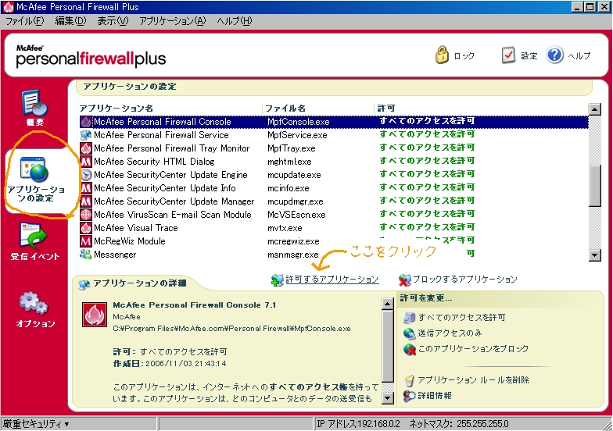Open the アプリケーション(A) menu
The image size is (613, 431).
pyautogui.click(x=172, y=21)
